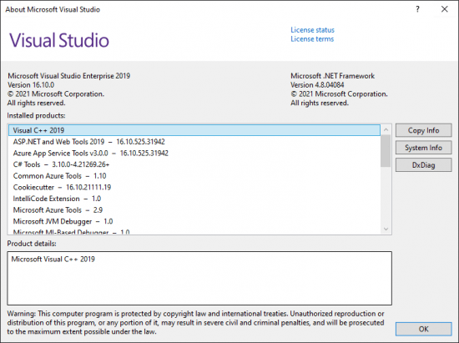Click inside the Product details text box
Screen dimensions: 459x343
(x=199, y=278)
